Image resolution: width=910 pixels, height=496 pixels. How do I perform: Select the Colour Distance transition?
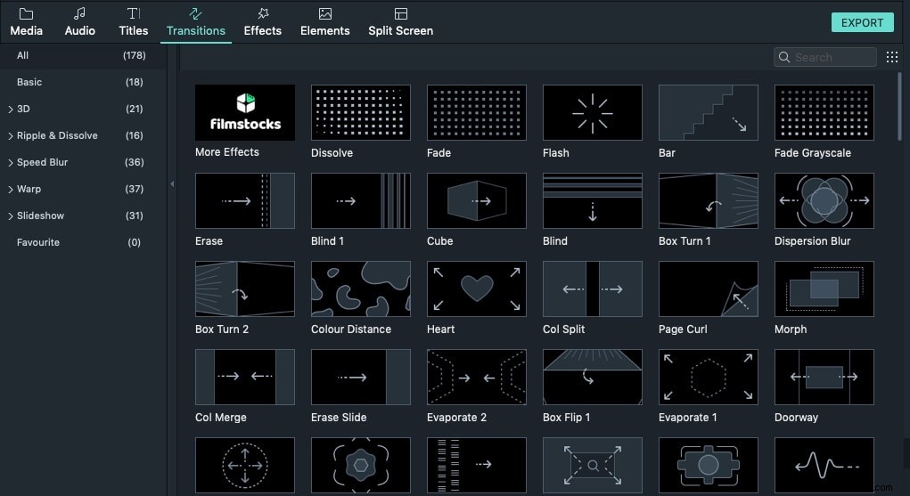(360, 289)
